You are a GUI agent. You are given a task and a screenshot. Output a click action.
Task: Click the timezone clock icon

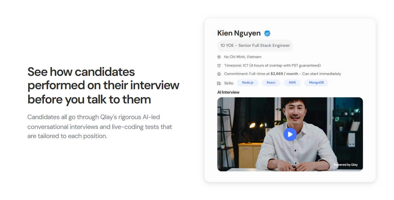[x=219, y=65]
